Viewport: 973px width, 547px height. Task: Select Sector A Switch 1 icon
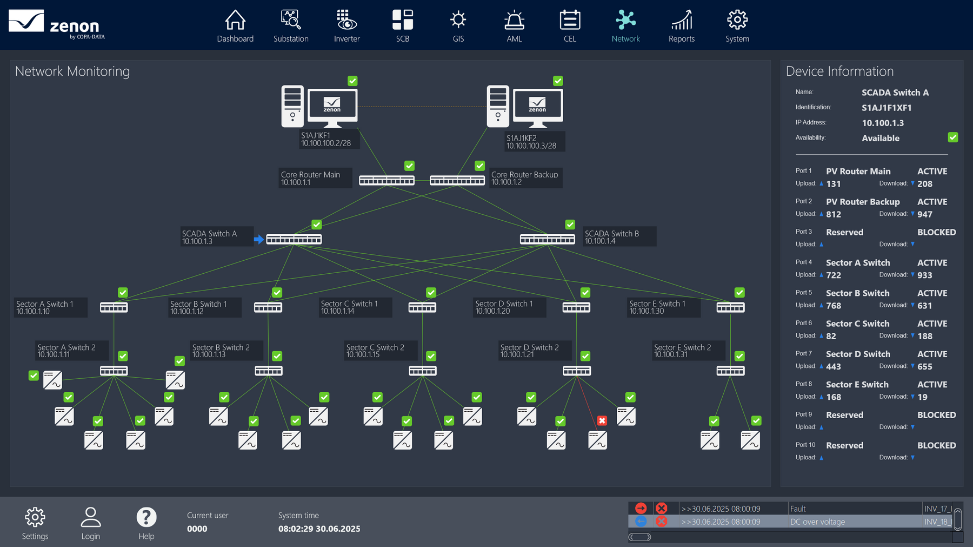coord(114,307)
